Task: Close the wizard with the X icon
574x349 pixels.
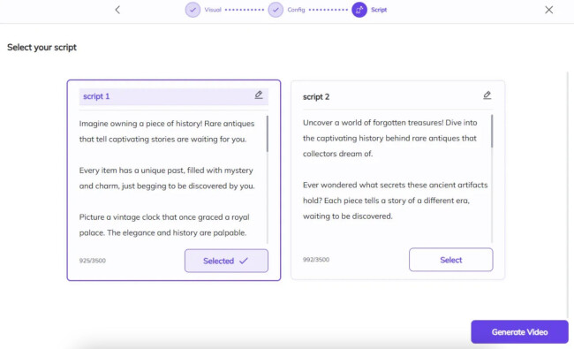Action: tap(548, 10)
